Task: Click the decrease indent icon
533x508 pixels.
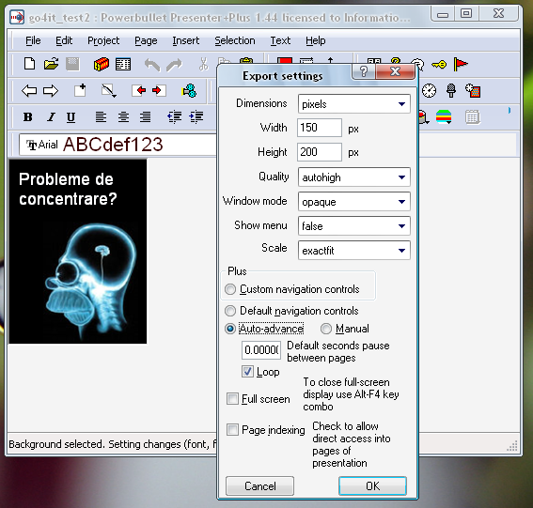Action: (x=175, y=117)
